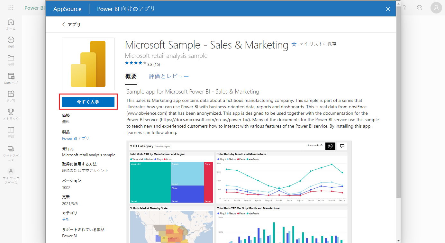Click マイ リストに保存 link

(318, 44)
